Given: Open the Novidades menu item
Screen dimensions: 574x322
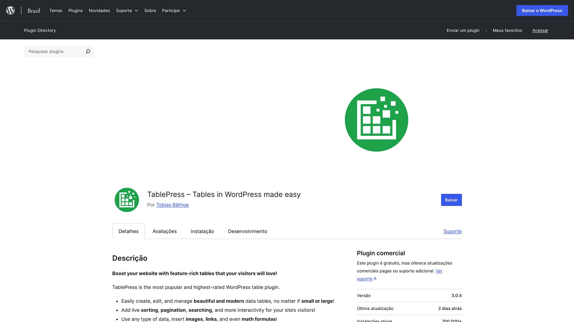Looking at the screenshot, I should tap(99, 10).
